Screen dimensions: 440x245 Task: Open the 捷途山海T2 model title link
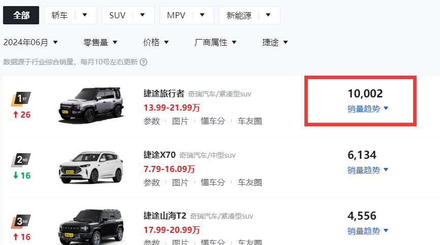[165, 216]
